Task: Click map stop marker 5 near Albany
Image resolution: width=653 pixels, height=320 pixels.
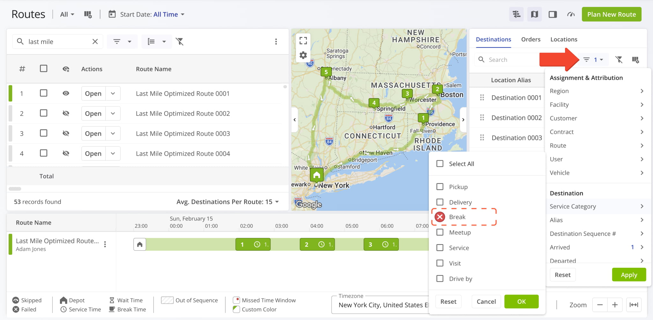Action: tap(326, 72)
